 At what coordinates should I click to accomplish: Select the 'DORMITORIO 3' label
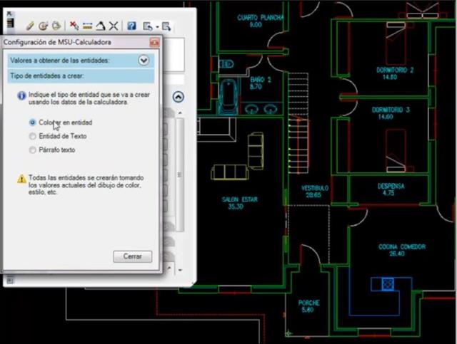click(391, 110)
